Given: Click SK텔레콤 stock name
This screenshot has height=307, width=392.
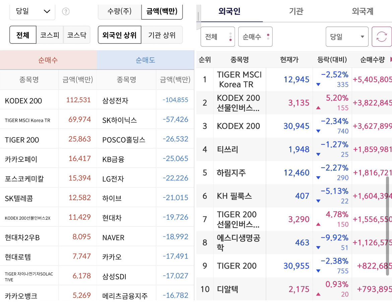Looking at the screenshot, I should tap(19, 199).
